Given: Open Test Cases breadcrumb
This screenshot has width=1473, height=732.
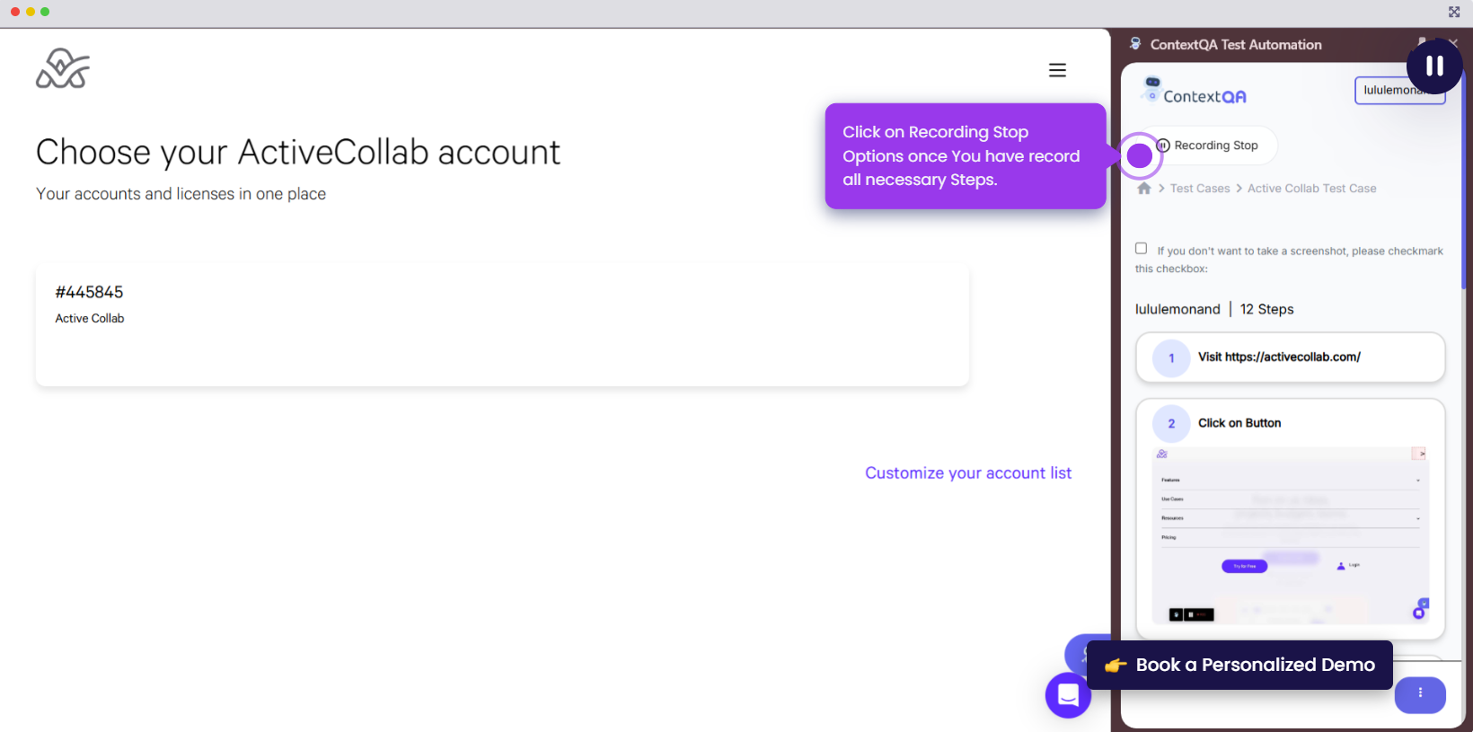Looking at the screenshot, I should (x=1200, y=189).
